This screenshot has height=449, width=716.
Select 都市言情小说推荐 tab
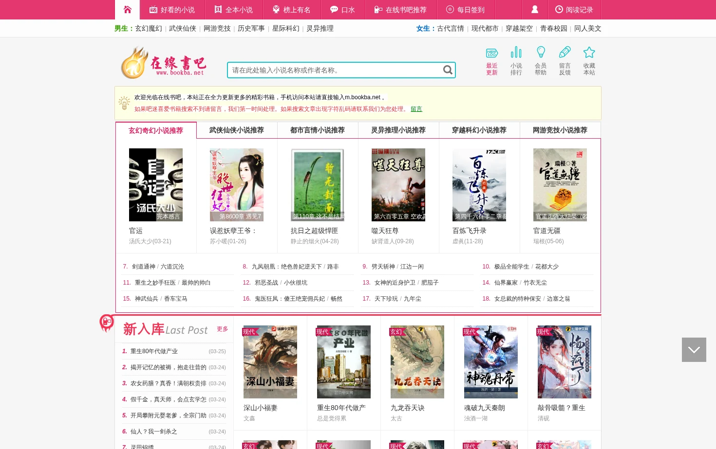[318, 130]
